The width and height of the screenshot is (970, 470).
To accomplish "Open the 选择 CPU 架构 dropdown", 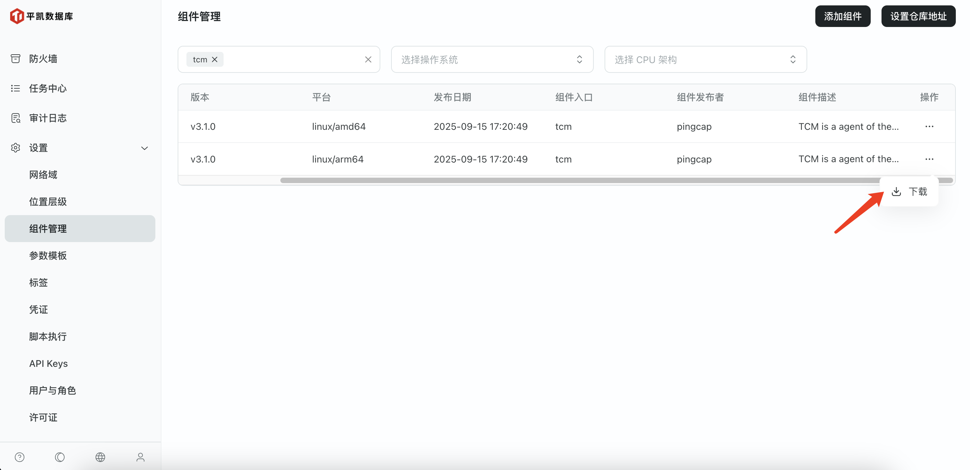I will coord(705,59).
